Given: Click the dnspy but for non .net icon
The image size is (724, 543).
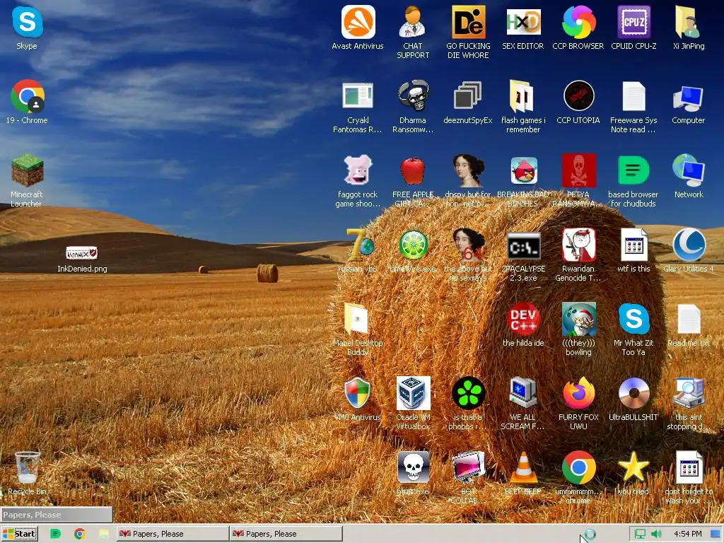Looking at the screenshot, I should [x=468, y=170].
